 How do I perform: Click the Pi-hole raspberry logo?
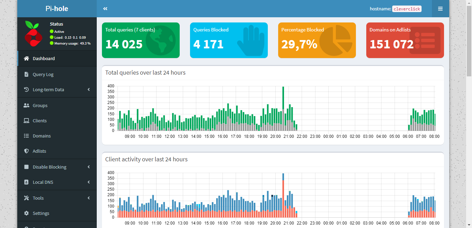pyautogui.click(x=33, y=34)
